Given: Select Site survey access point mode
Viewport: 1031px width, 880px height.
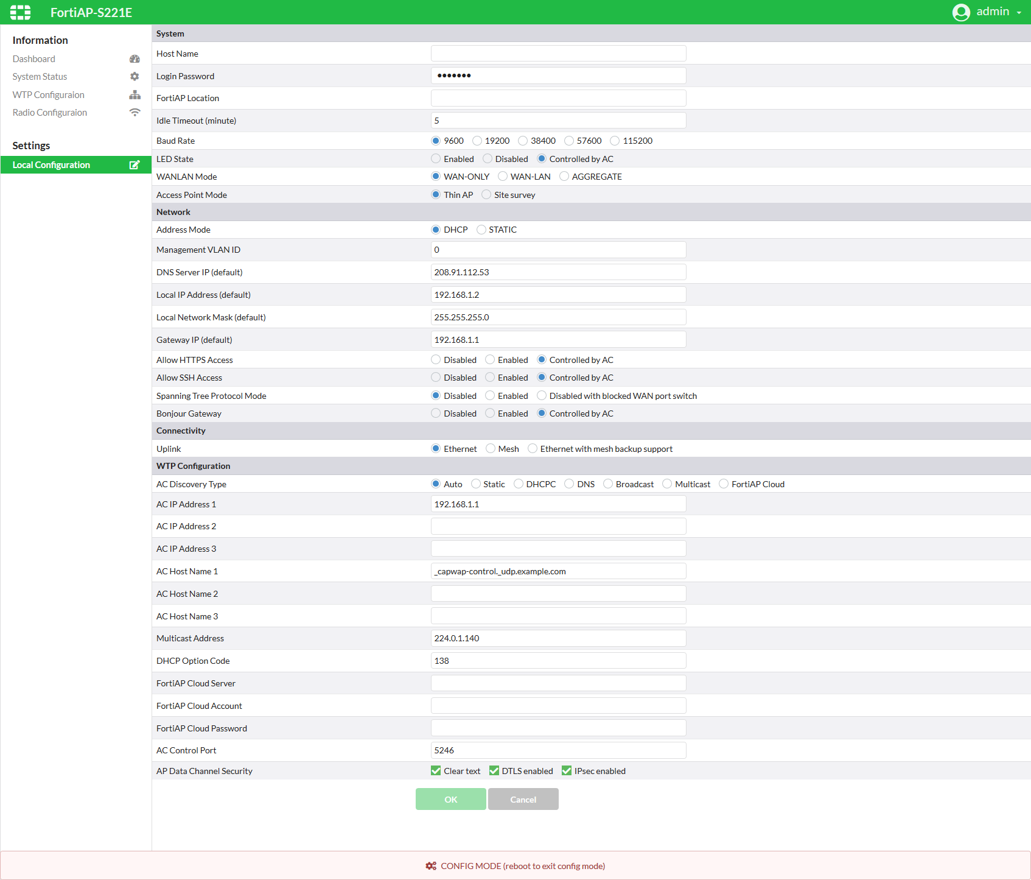Looking at the screenshot, I should pyautogui.click(x=486, y=195).
